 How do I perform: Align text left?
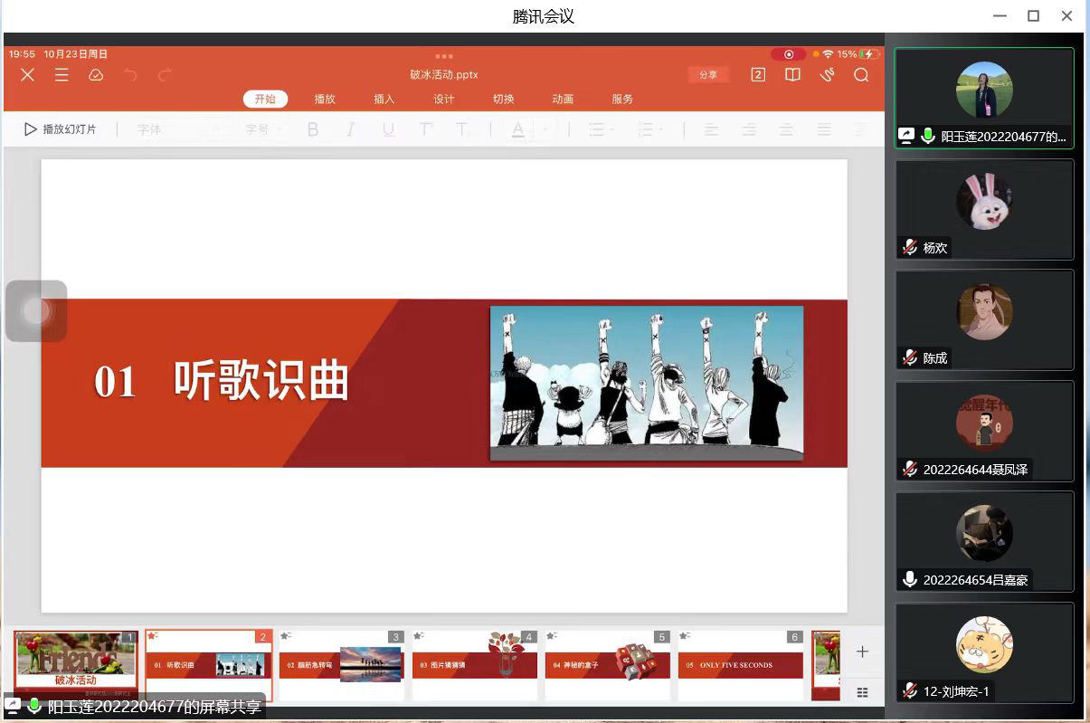pyautogui.click(x=711, y=129)
